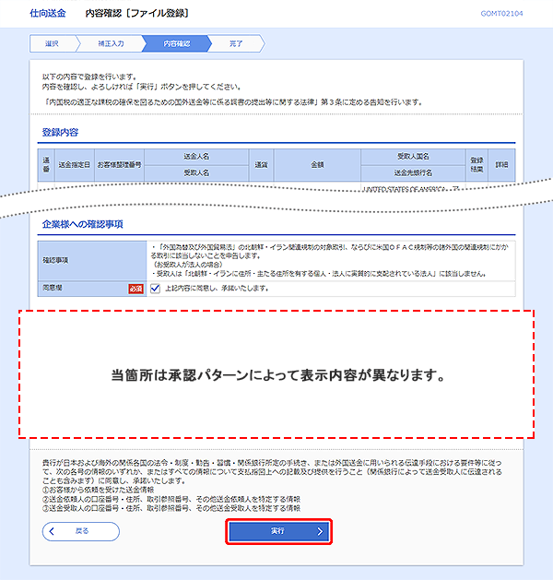Viewport: 553px width, 580px height.
Task: Click the red 必須 badge
Action: pyautogui.click(x=135, y=289)
